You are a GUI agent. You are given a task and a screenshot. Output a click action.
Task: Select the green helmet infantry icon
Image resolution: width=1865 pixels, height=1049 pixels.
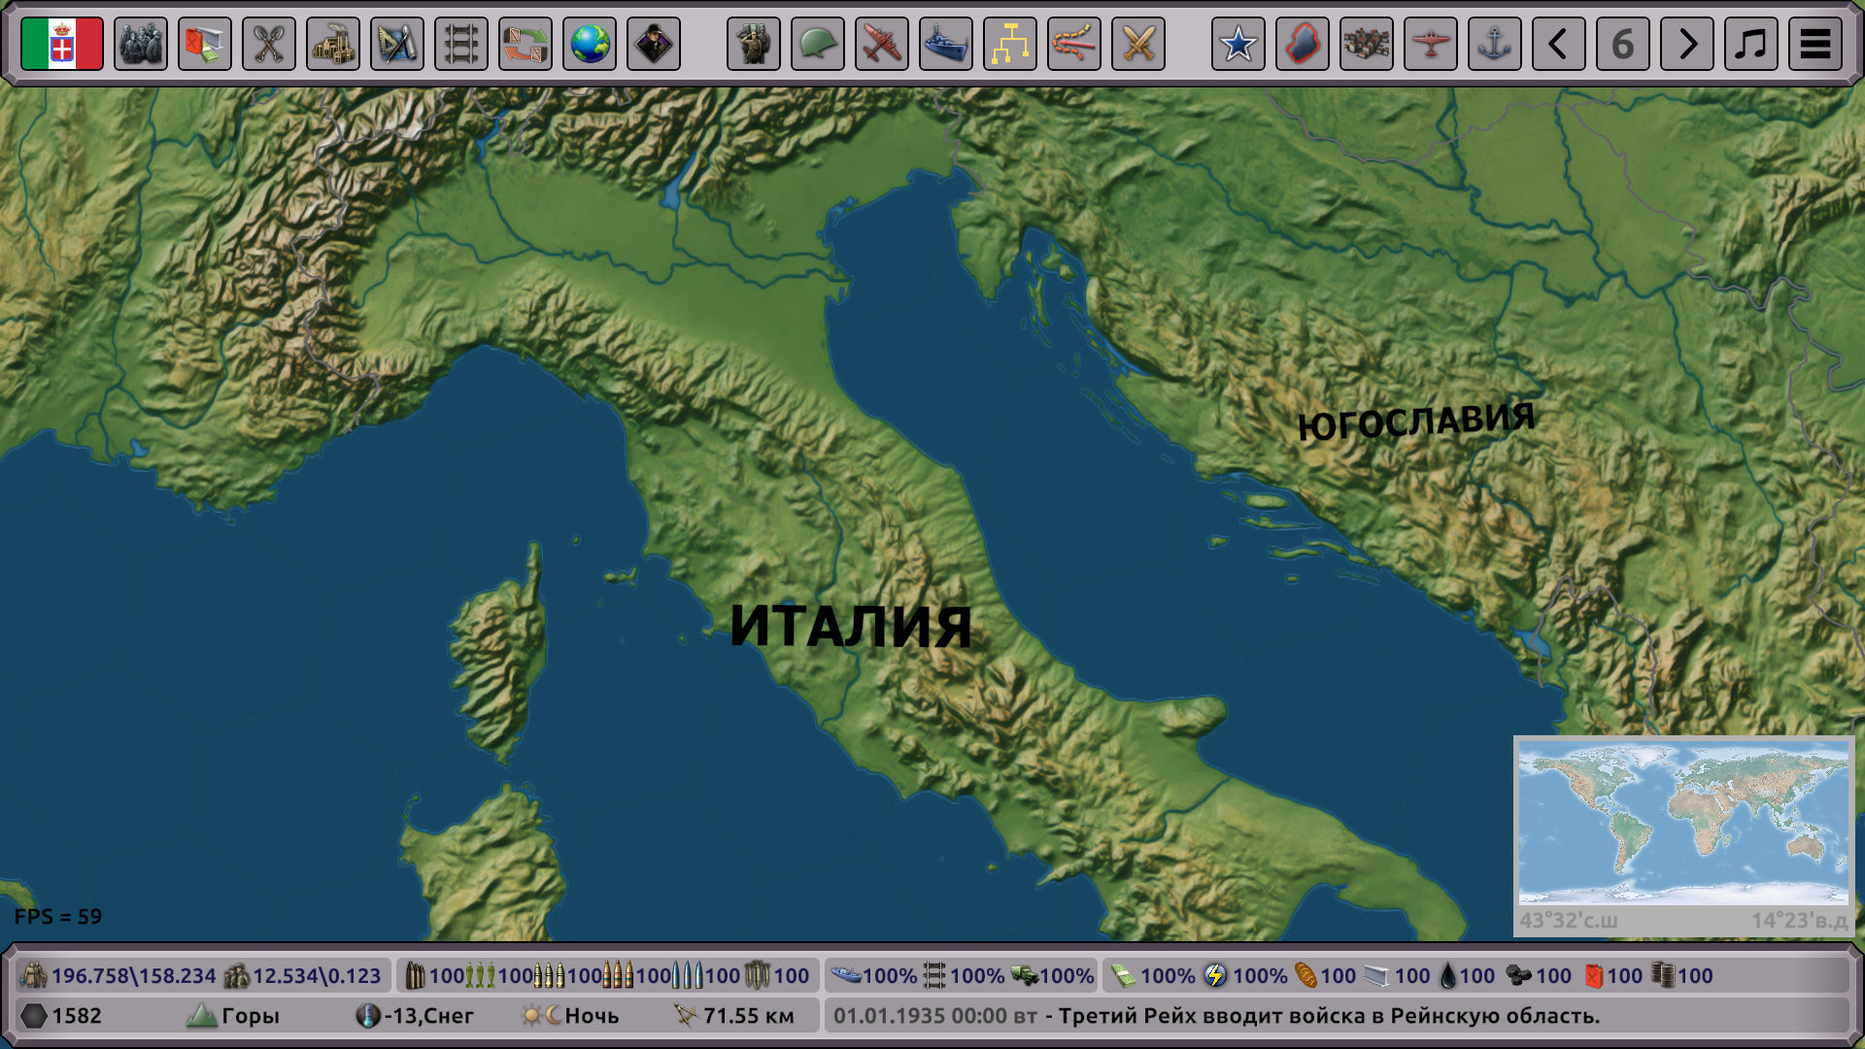(x=818, y=44)
